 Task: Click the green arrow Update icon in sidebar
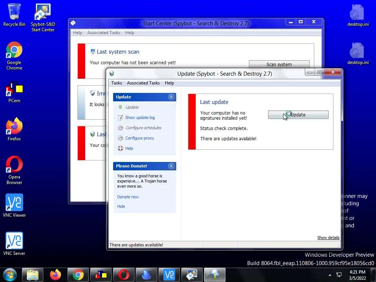coord(120,107)
